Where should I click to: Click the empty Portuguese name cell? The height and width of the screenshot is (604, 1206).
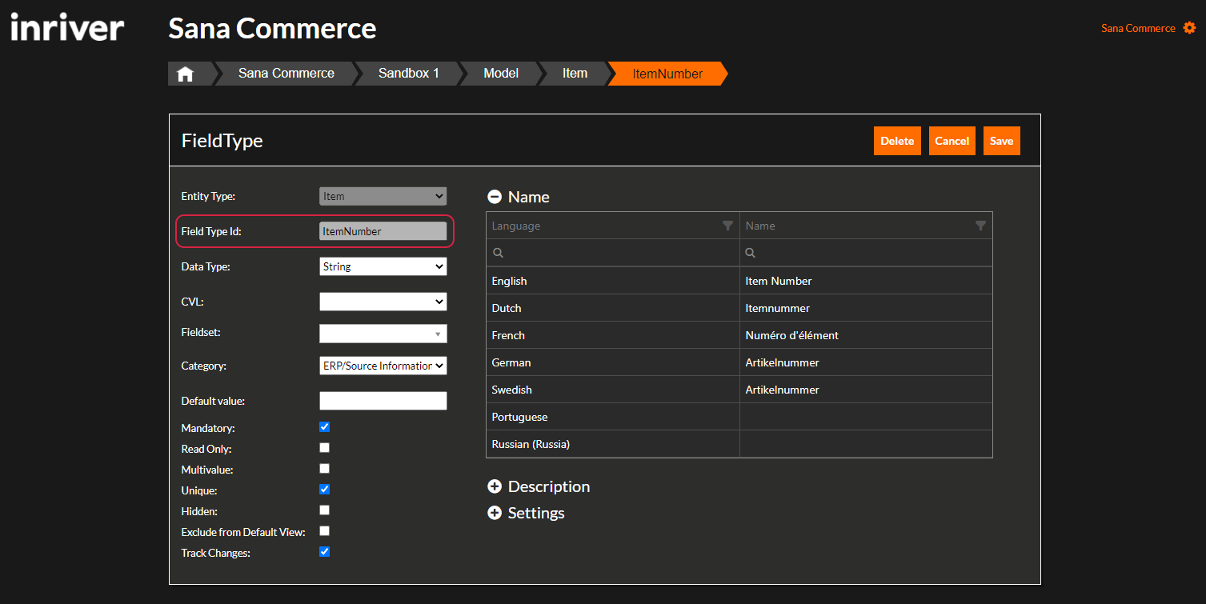[x=866, y=417]
